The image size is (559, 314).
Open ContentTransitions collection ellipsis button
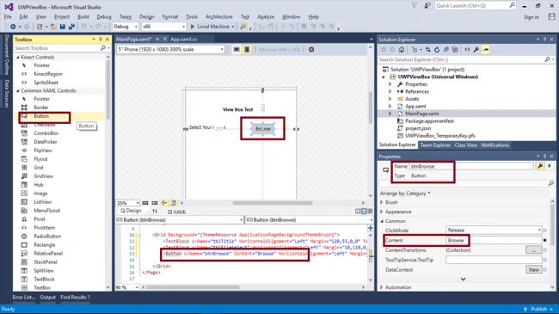(534, 250)
